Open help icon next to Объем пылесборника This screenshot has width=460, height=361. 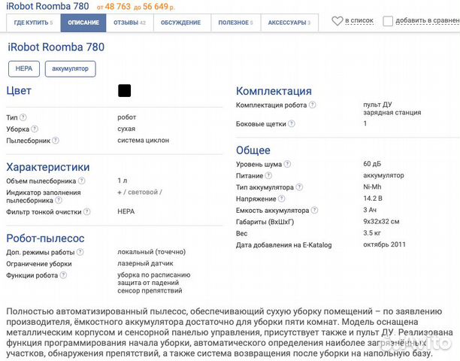pos(82,180)
